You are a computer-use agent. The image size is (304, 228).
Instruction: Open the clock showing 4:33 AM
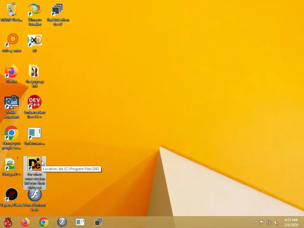[291, 222]
